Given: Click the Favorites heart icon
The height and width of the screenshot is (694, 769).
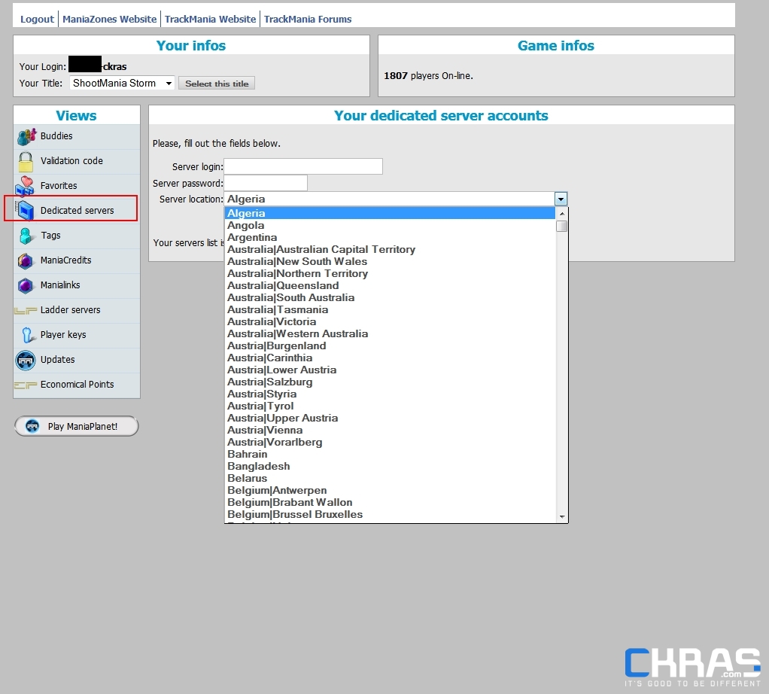Looking at the screenshot, I should tap(25, 186).
